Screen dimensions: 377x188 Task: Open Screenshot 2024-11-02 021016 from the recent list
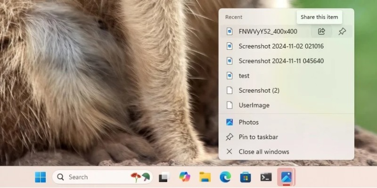point(281,46)
